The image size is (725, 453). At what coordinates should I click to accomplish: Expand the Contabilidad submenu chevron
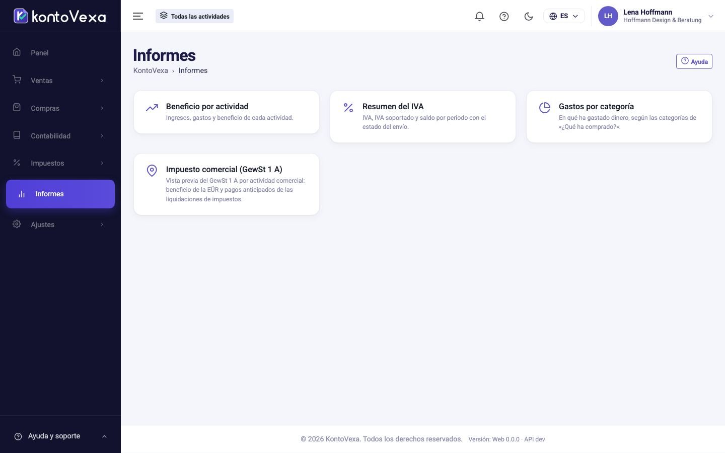[102, 136]
